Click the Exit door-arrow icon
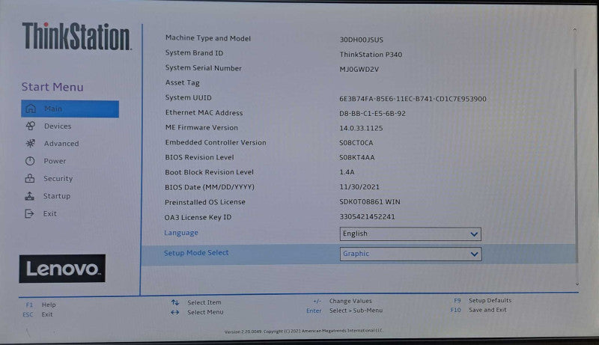This screenshot has height=345, width=599. click(x=29, y=214)
